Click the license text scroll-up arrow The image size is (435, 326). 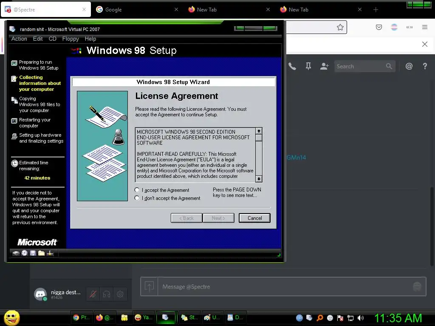259,131
